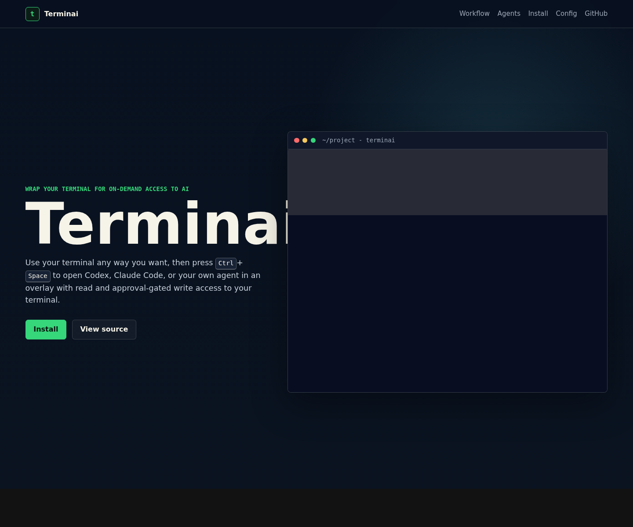
Task: Click the green Install button
Action: pyautogui.click(x=46, y=329)
